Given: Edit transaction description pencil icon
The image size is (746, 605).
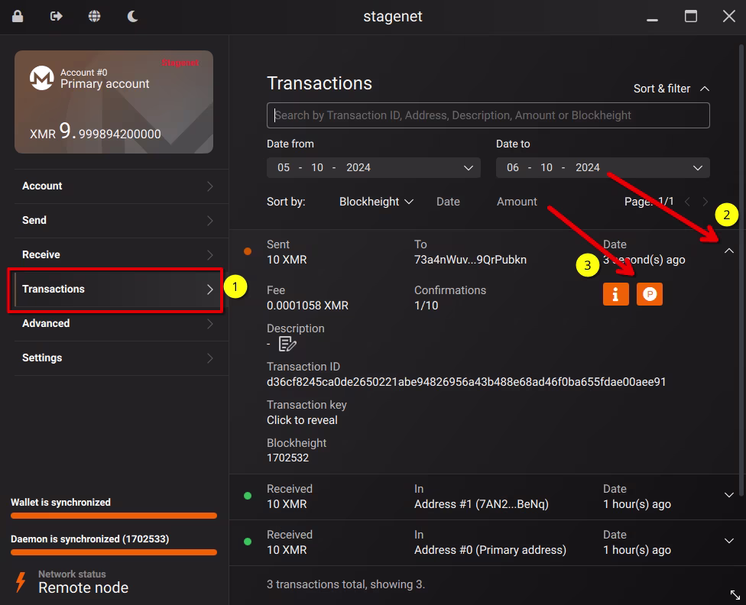Looking at the screenshot, I should [287, 344].
